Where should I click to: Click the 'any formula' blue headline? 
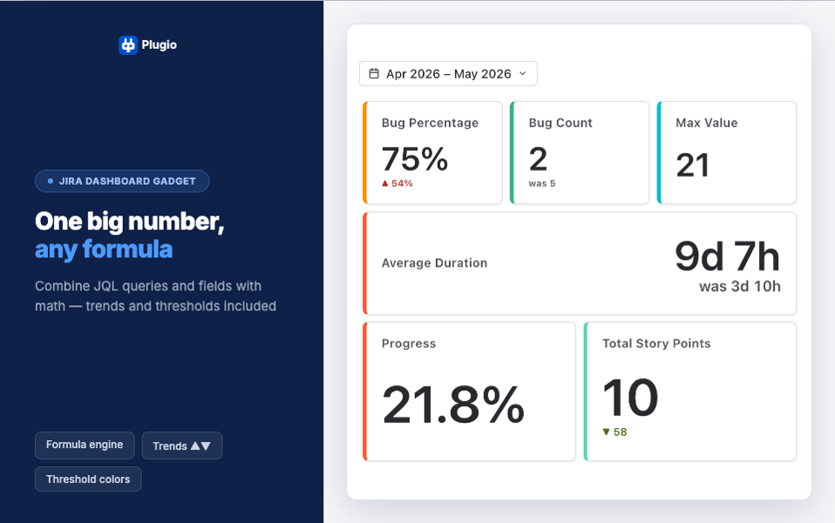pos(104,249)
